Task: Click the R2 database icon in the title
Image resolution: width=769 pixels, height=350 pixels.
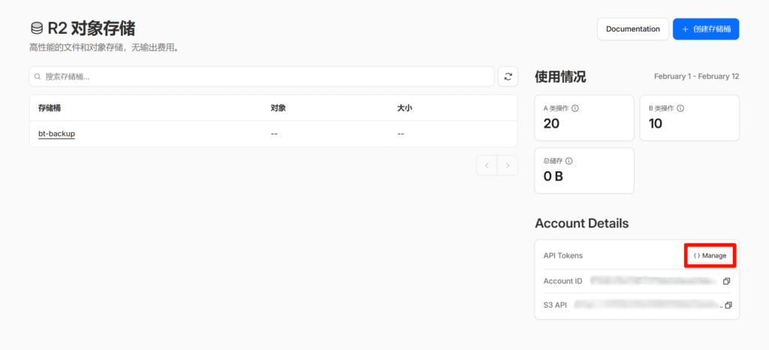Action: [x=36, y=29]
